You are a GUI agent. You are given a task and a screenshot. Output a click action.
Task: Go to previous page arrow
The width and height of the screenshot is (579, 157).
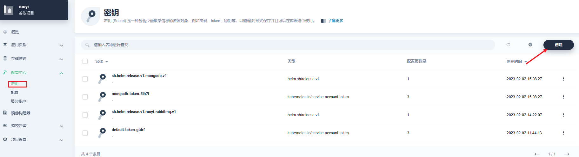537,154
